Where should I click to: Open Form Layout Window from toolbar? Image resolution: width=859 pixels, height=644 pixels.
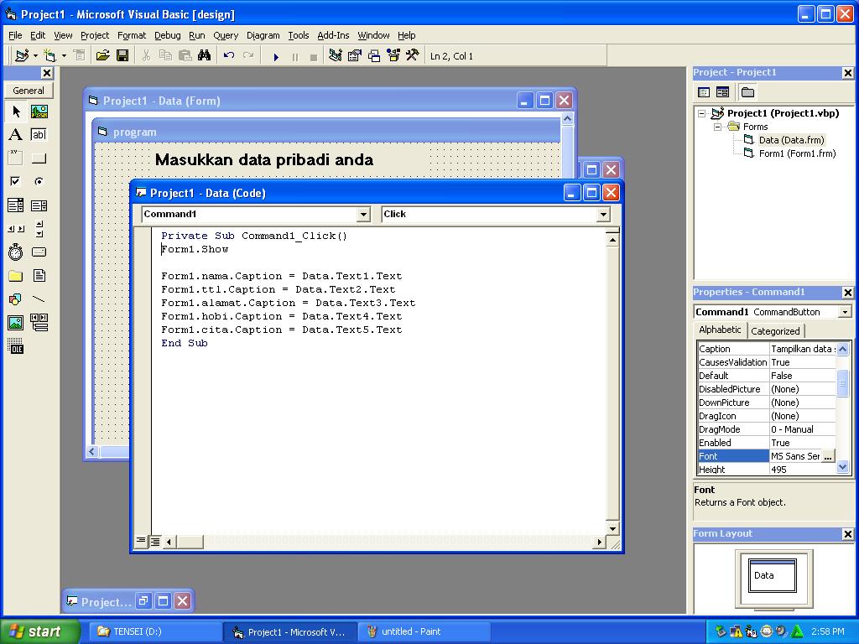374,56
